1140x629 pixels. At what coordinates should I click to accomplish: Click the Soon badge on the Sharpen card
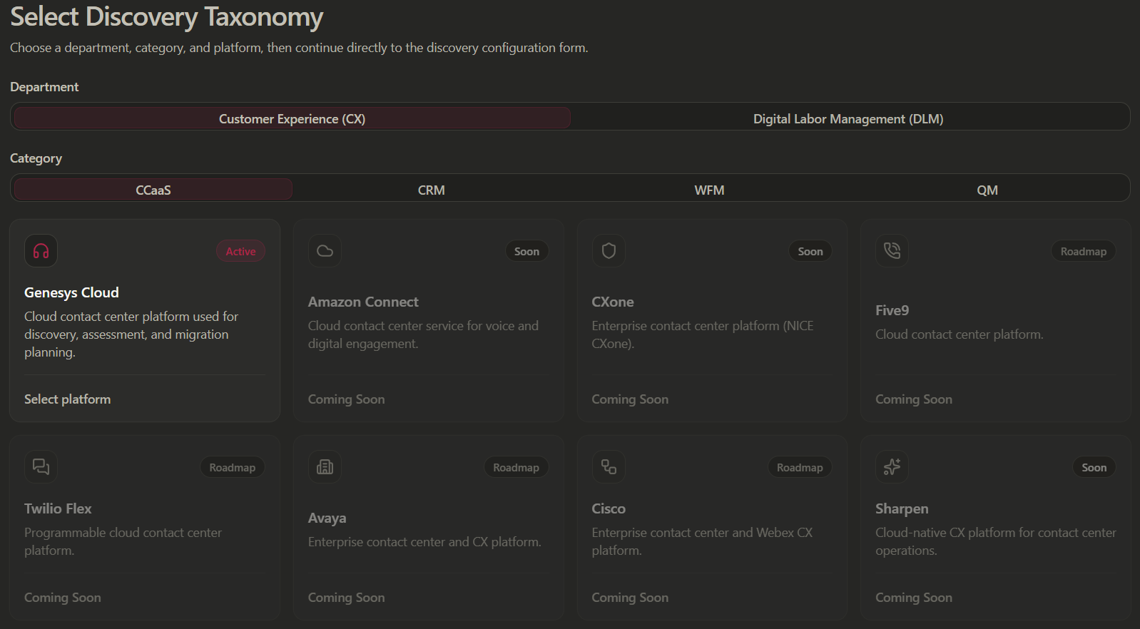pos(1094,467)
